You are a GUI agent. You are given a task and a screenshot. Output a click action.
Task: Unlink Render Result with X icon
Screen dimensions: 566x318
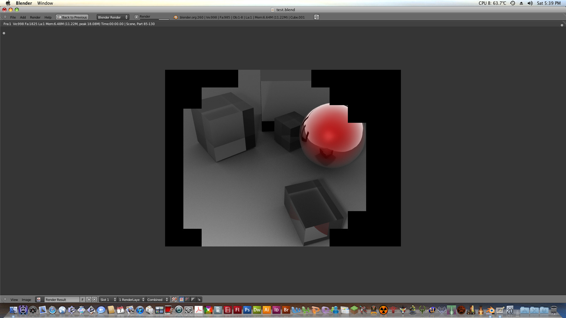[94, 300]
